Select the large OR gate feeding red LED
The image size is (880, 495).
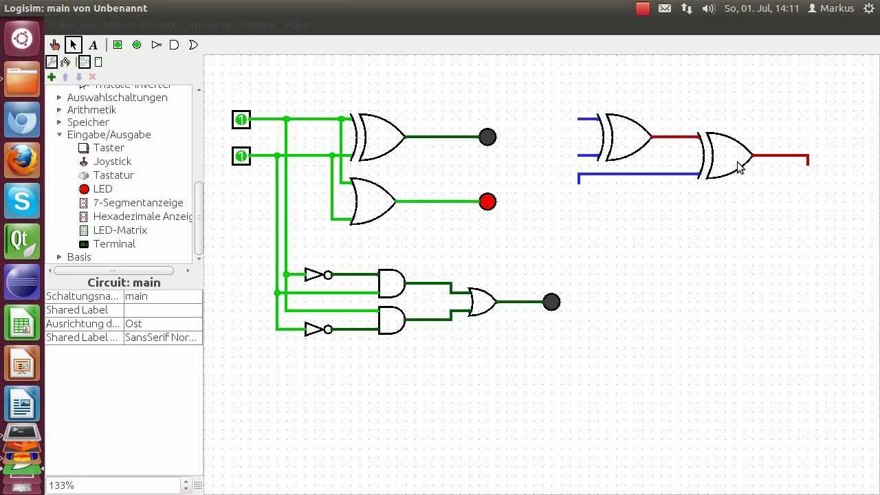[373, 201]
